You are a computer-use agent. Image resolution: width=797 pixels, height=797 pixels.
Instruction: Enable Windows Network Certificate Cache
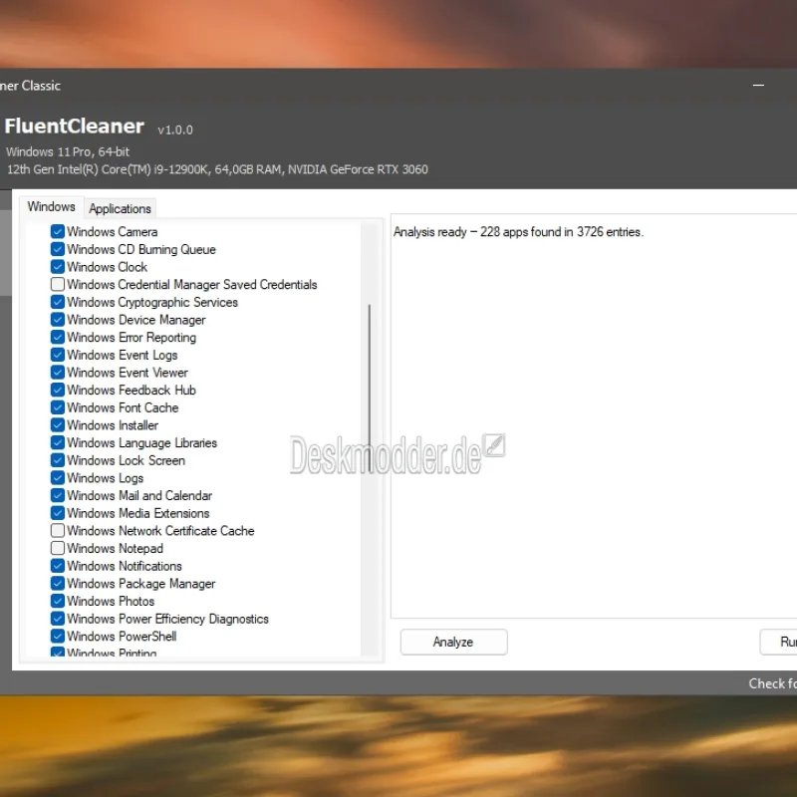(58, 531)
